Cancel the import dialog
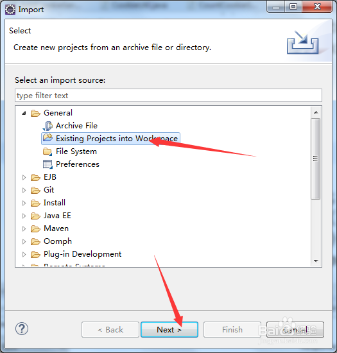This screenshot has width=337, height=353. tap(295, 330)
